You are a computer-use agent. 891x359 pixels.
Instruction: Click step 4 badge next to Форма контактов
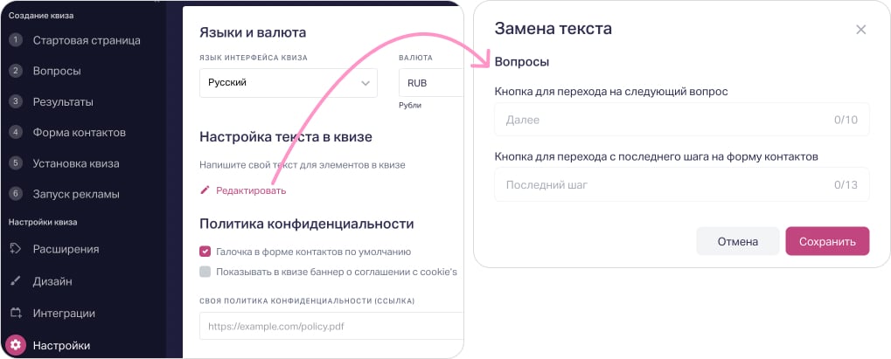click(x=16, y=133)
